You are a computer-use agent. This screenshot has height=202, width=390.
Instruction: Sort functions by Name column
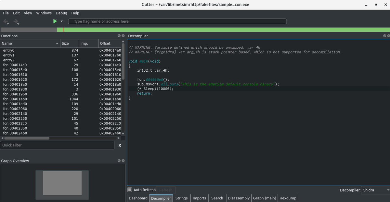pyautogui.click(x=30, y=43)
